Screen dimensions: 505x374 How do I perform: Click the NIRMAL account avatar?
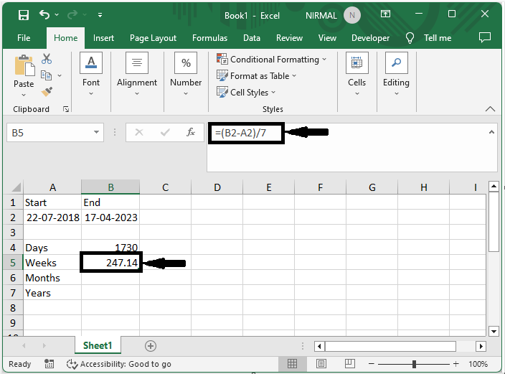[x=352, y=15]
